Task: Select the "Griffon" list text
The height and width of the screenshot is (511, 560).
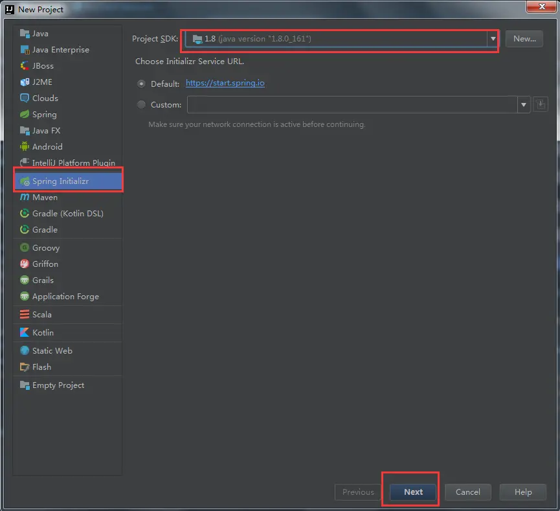Action: pyautogui.click(x=45, y=264)
